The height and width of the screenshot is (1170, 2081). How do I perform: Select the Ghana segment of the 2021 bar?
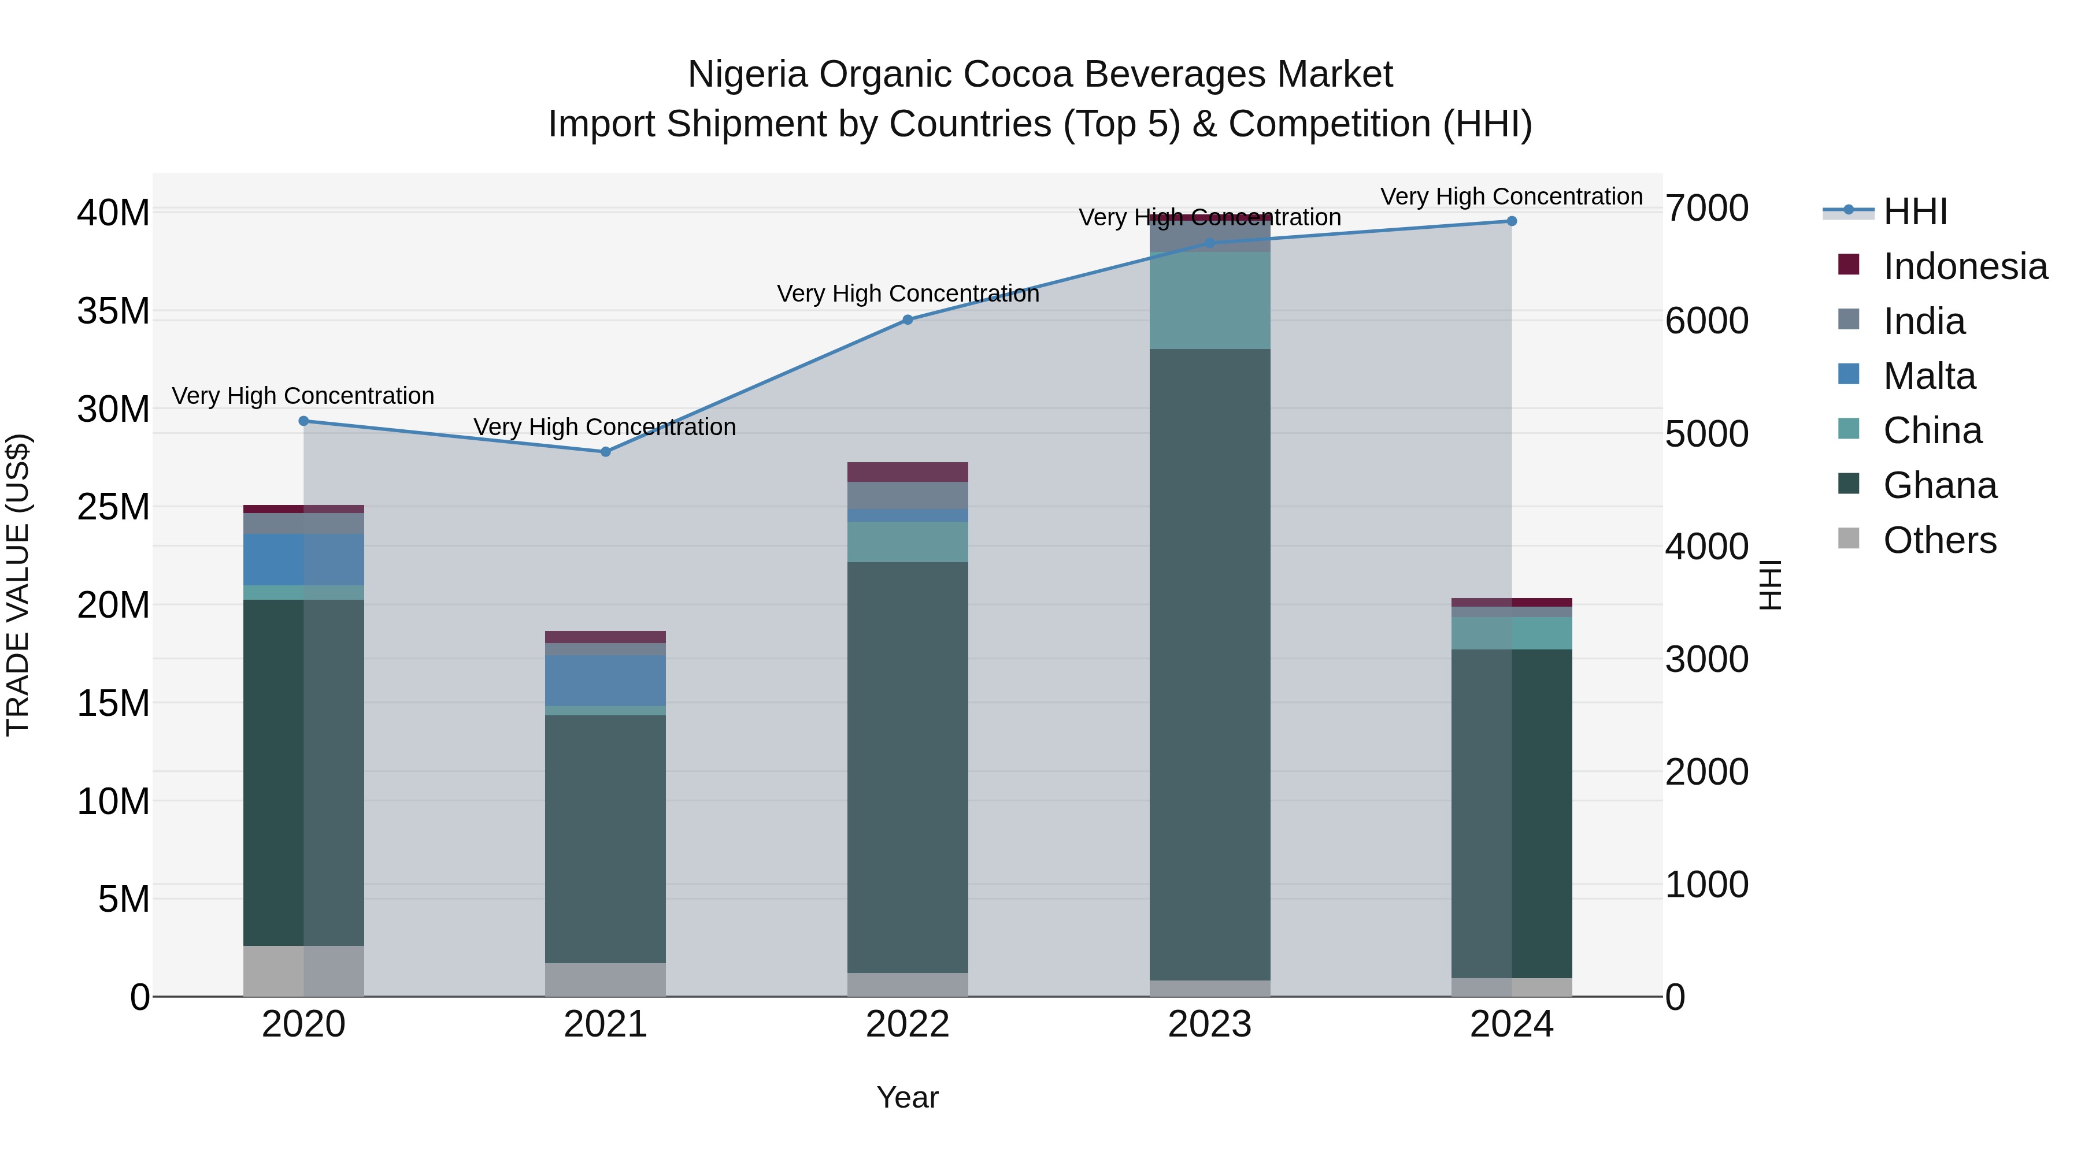[x=606, y=839]
